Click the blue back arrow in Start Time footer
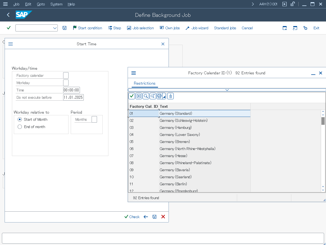Image resolution: width=326 pixels, height=245 pixels. (x=146, y=217)
